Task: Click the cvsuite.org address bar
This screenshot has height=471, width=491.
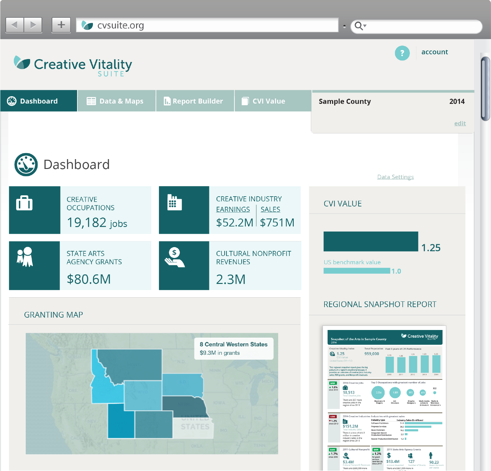Action: click(207, 25)
